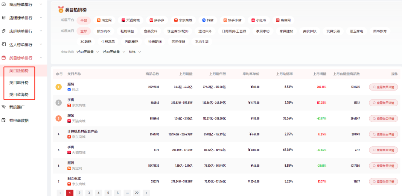Viewport: 402px width, 196px height.
Task: Select 食品饮料 category chip
Action: [151, 31]
